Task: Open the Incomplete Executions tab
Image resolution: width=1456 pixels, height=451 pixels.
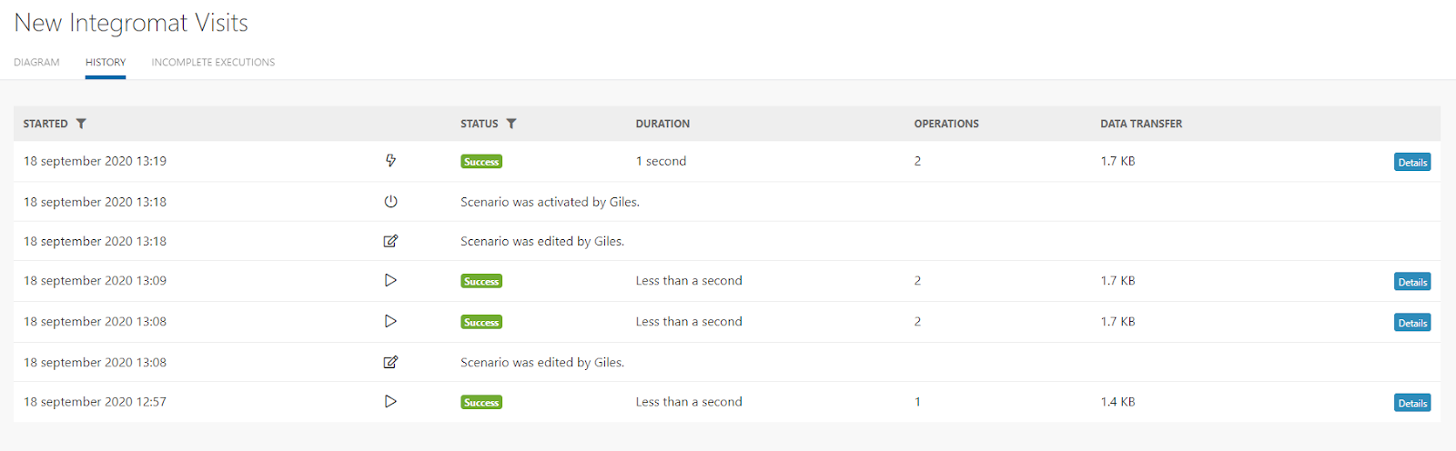Action: 213,62
